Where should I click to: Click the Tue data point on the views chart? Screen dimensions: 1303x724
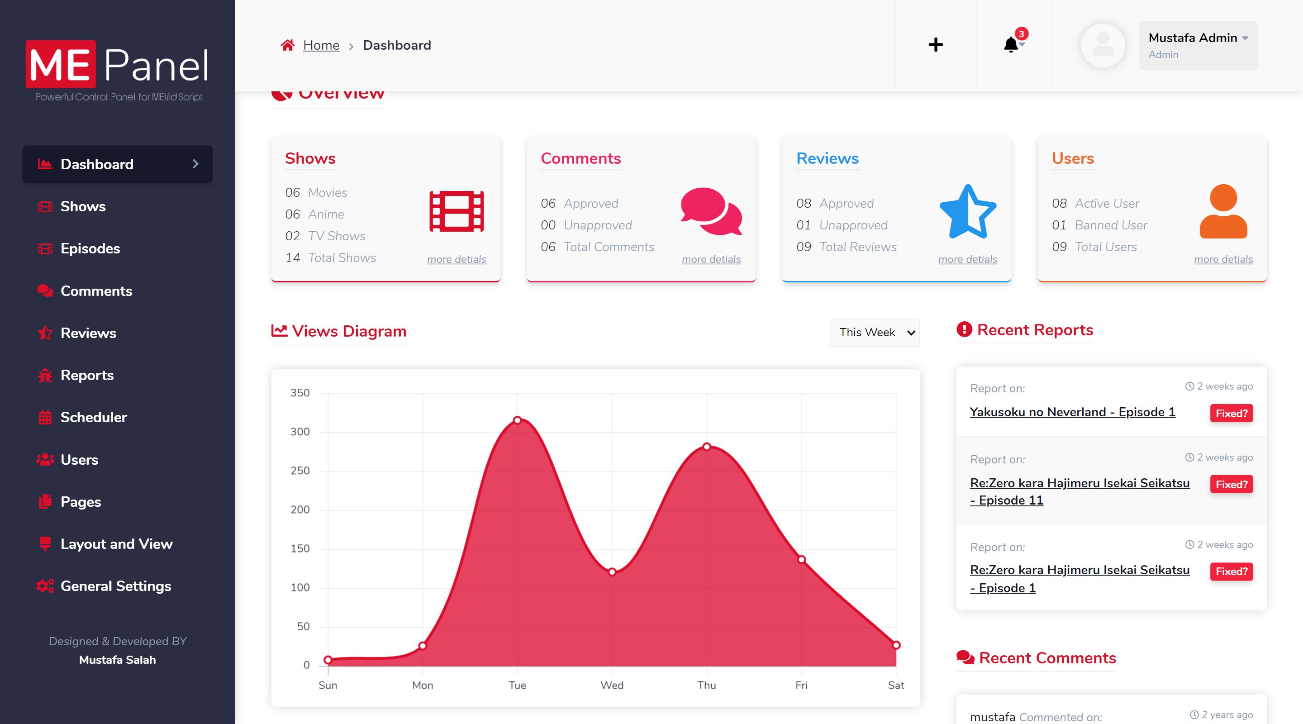pyautogui.click(x=517, y=420)
